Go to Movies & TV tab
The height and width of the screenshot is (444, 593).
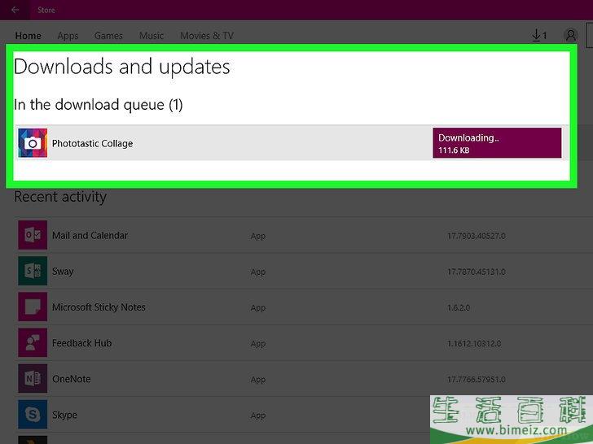click(207, 36)
